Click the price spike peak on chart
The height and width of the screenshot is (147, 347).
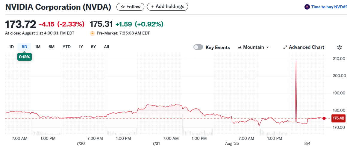296,61
